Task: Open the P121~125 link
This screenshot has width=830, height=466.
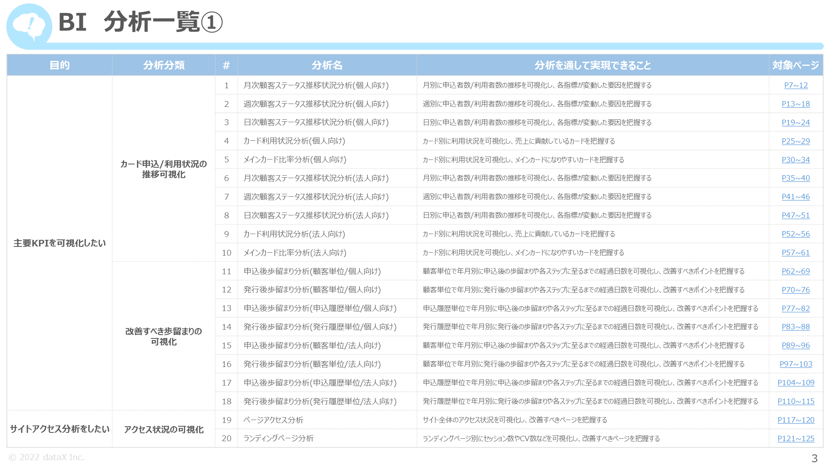Action: [796, 439]
